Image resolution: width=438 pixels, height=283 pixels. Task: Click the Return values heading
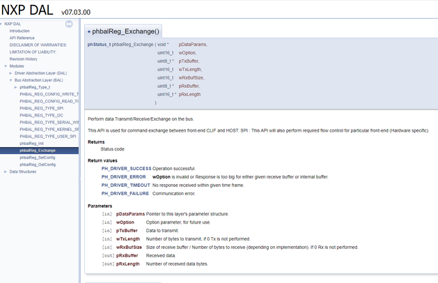click(x=102, y=160)
